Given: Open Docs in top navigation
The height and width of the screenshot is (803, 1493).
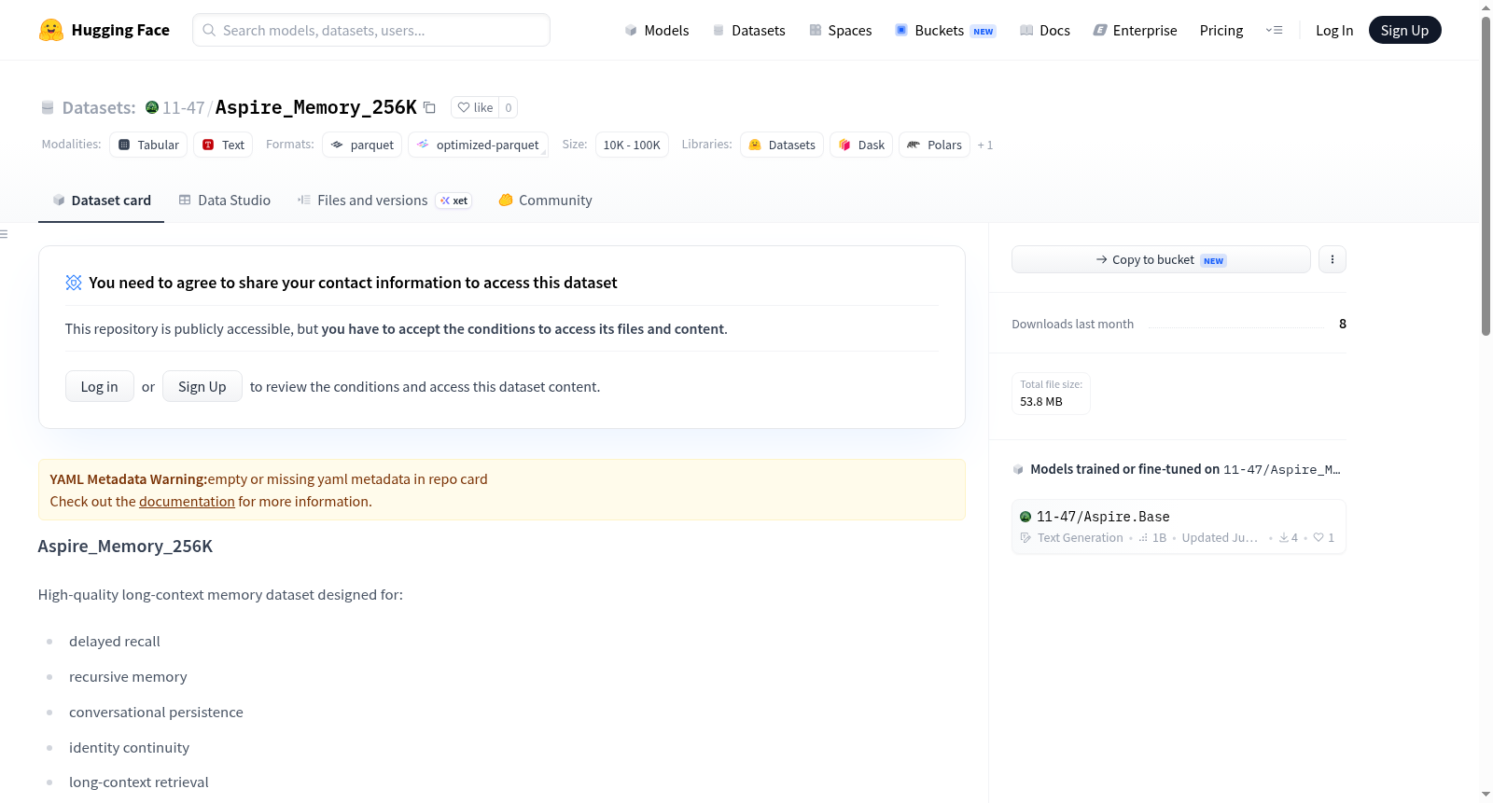Looking at the screenshot, I should (1044, 30).
